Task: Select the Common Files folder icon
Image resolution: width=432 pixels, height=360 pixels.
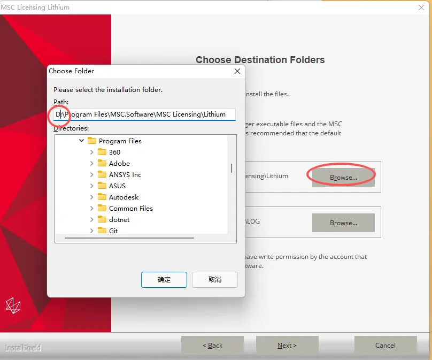Action: click(102, 208)
